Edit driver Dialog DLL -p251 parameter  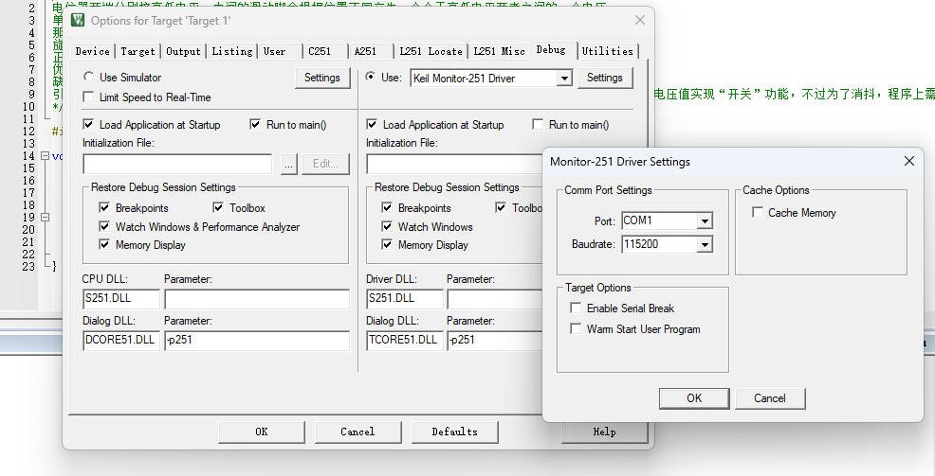click(x=495, y=341)
